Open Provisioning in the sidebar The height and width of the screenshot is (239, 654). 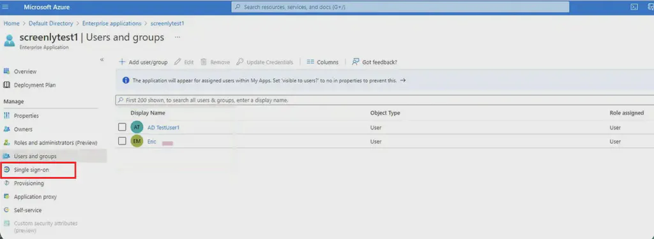click(29, 183)
